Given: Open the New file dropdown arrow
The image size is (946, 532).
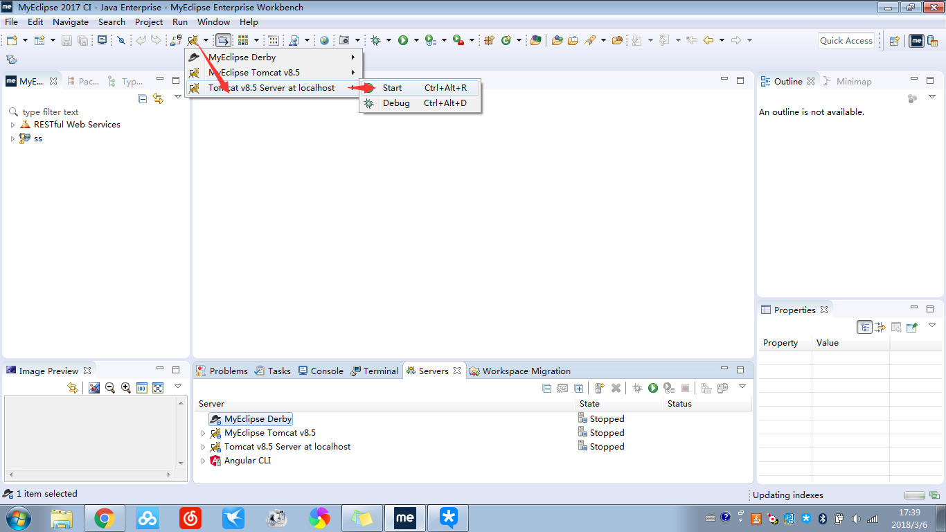Looking at the screenshot, I should point(25,41).
